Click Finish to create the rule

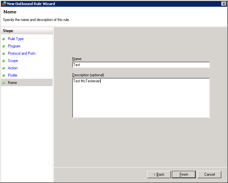(184, 174)
